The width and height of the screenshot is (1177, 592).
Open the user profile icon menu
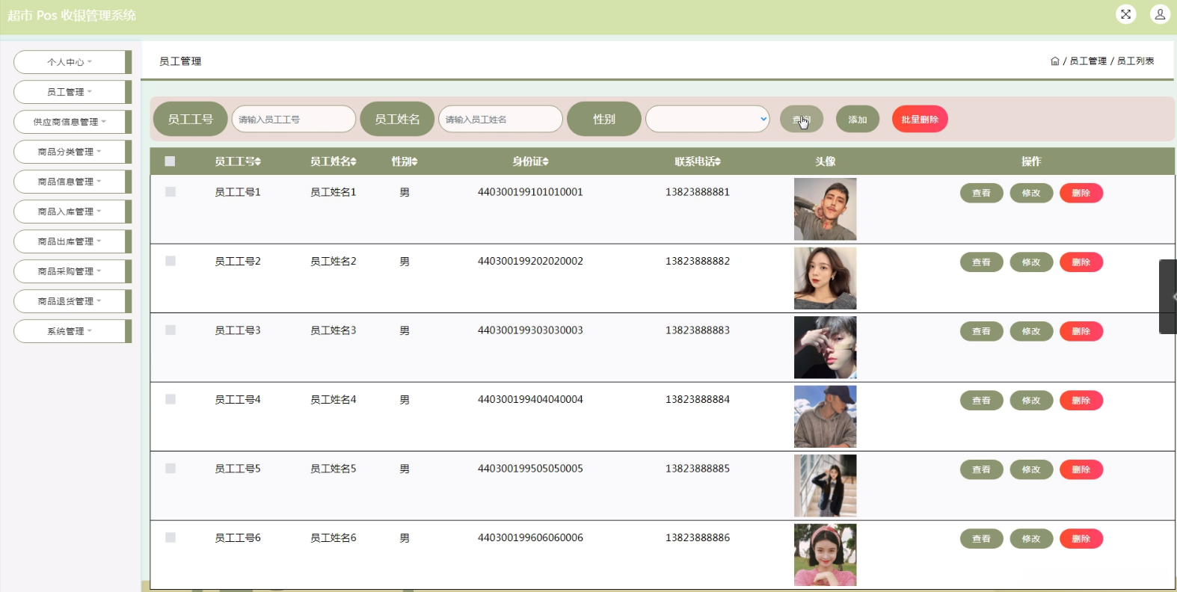1160,14
